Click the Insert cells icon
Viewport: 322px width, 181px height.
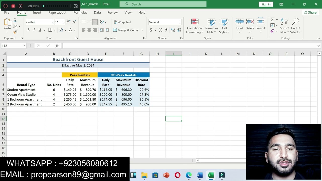(x=239, y=22)
